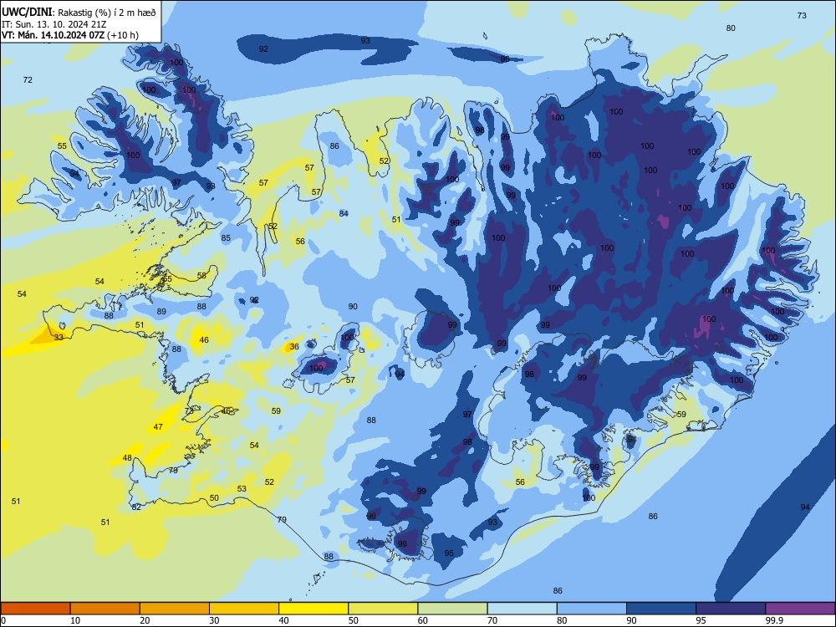Select the amber 20–30 legend swatch
836x627 pixels.
coord(175,609)
